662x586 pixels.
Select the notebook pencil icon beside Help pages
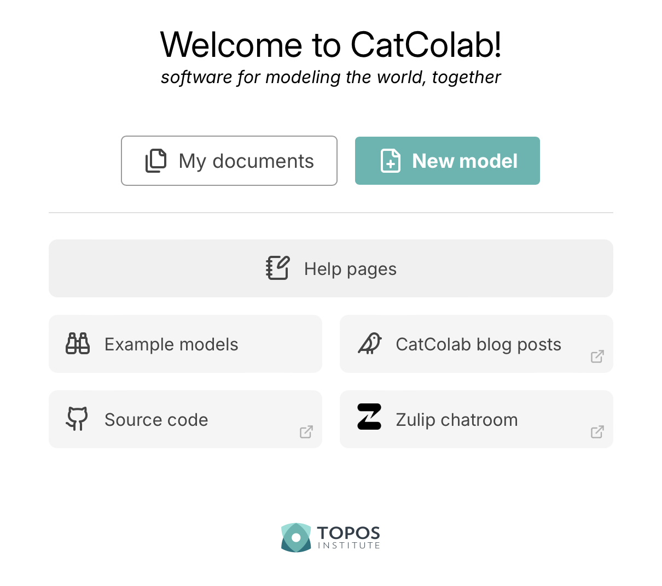pyautogui.click(x=277, y=268)
